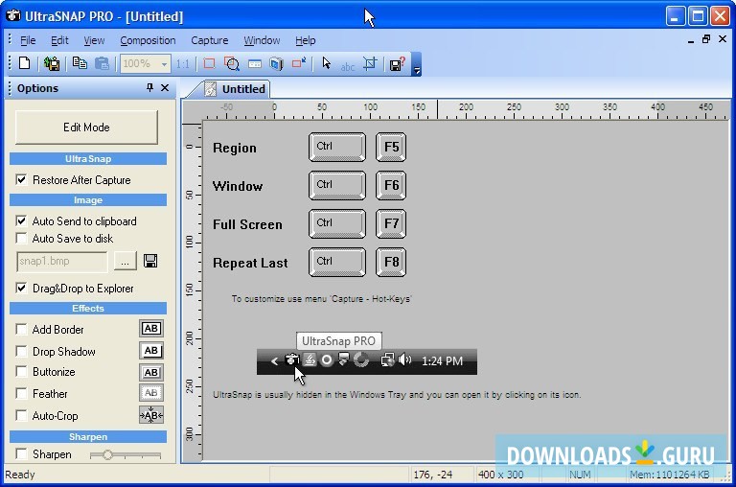Viewport: 736px width, 487px height.
Task: Click the 'Repeat Last' label
Action: coord(250,263)
